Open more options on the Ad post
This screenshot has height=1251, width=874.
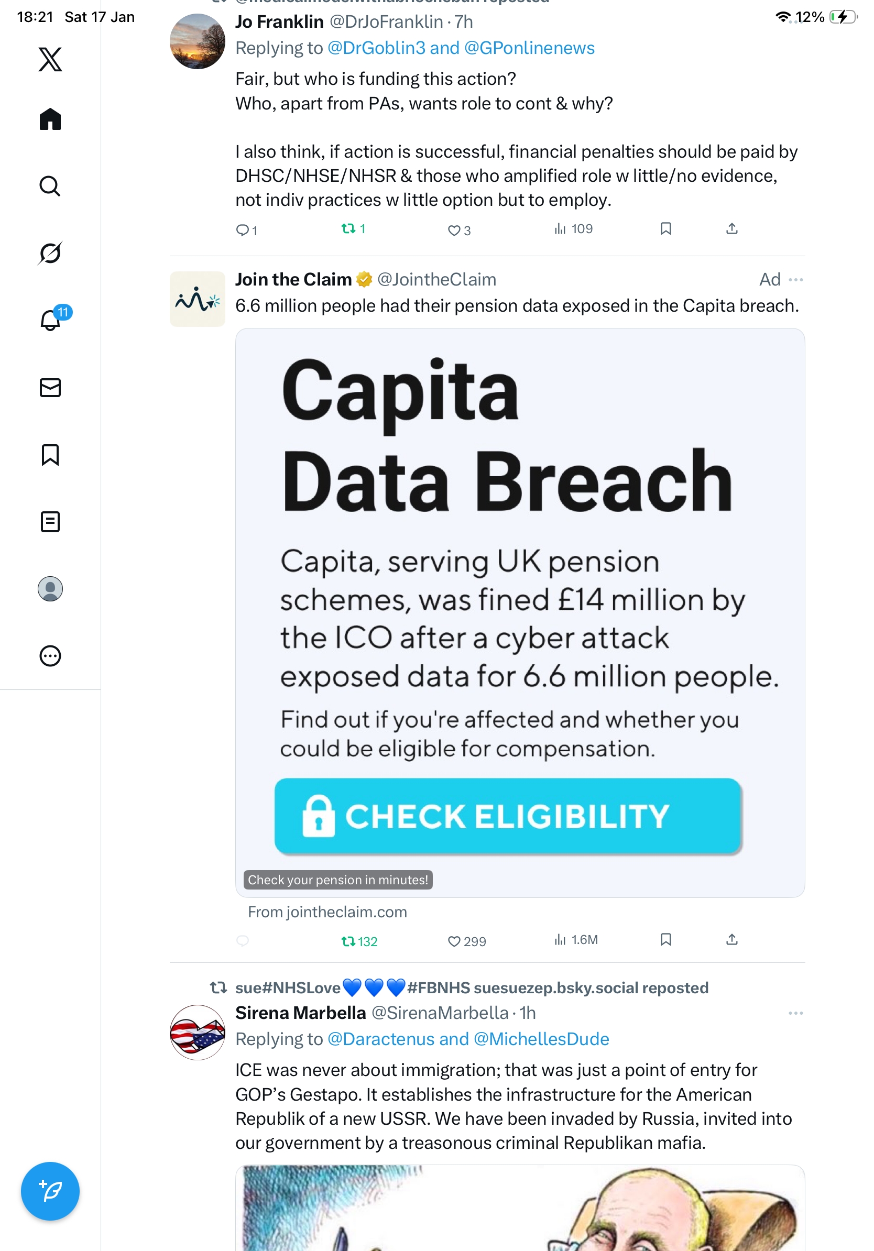[x=795, y=280]
